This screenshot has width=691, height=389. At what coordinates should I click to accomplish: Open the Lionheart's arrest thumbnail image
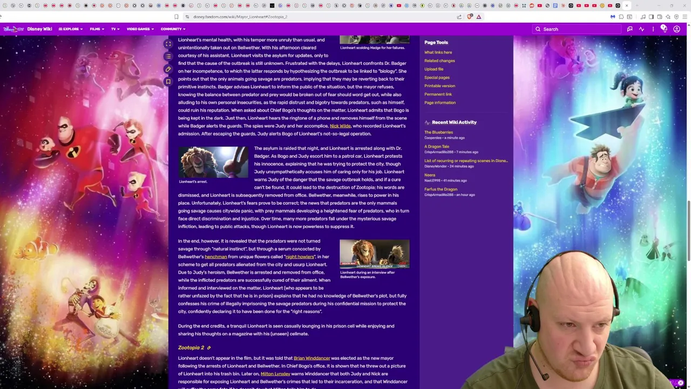click(213, 162)
